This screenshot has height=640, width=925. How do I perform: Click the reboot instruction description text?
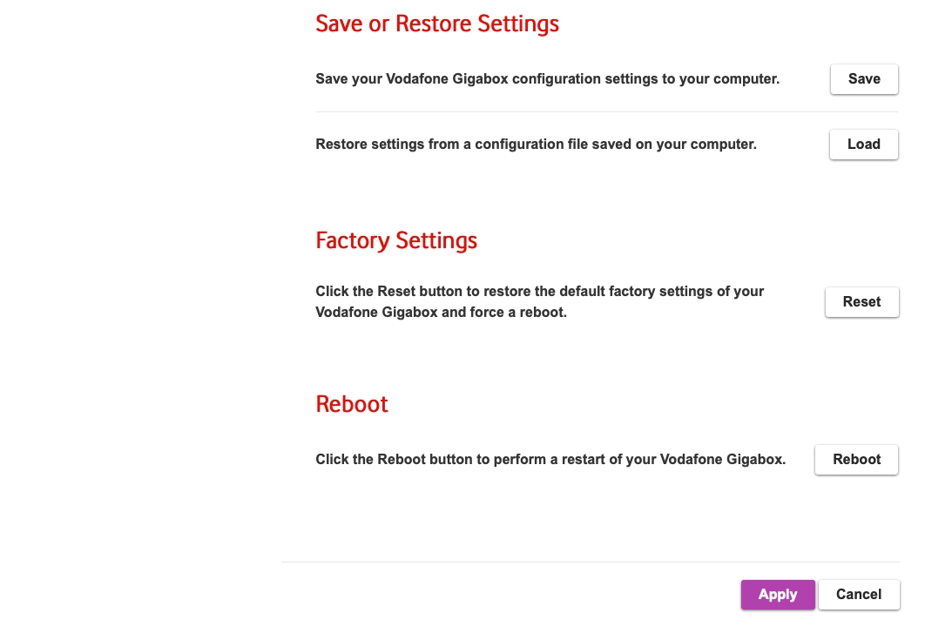[x=550, y=459]
